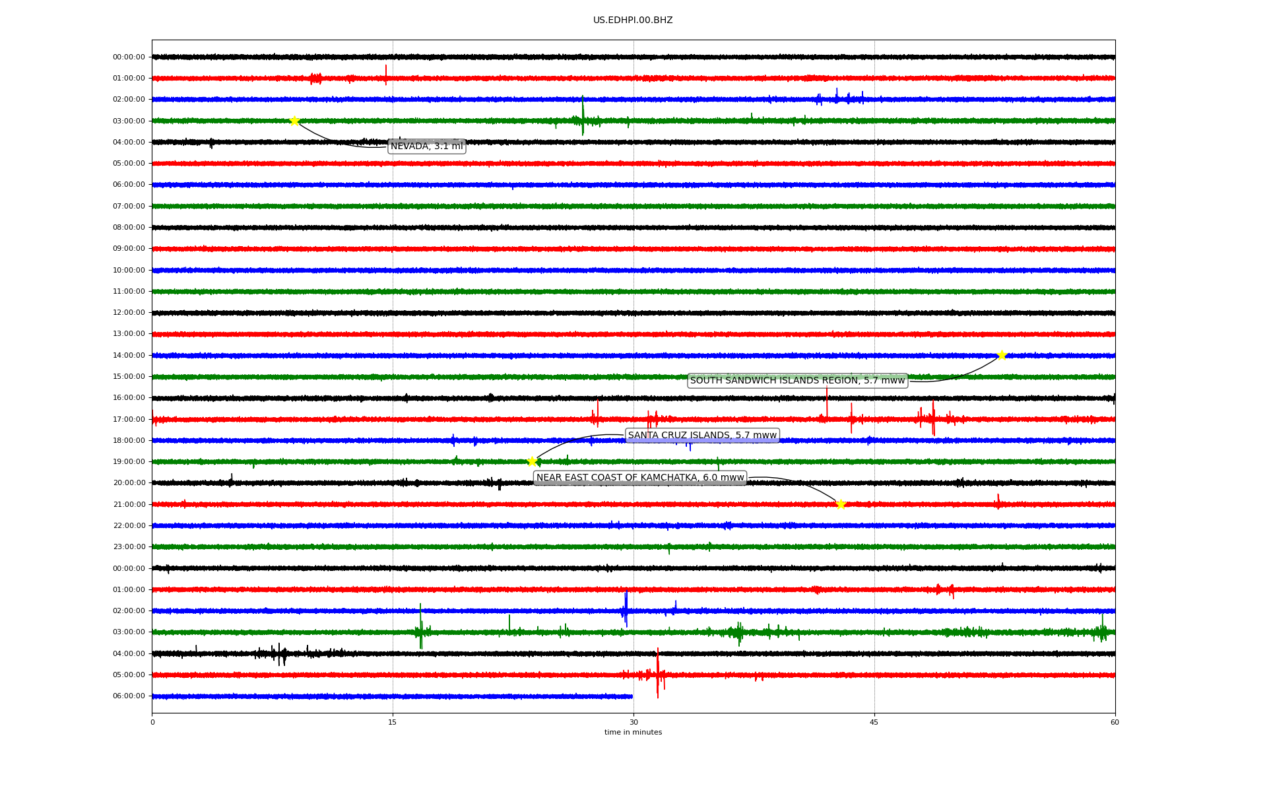Click the 12:00:00 row time label
Image resolution: width=1267 pixels, height=792 pixels.
(129, 313)
